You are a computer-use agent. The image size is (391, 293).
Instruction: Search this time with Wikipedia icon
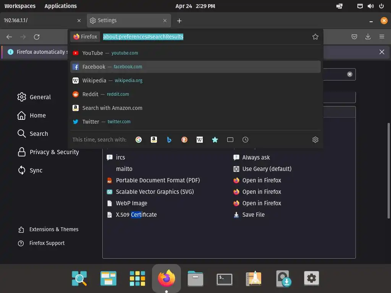pyautogui.click(x=199, y=140)
